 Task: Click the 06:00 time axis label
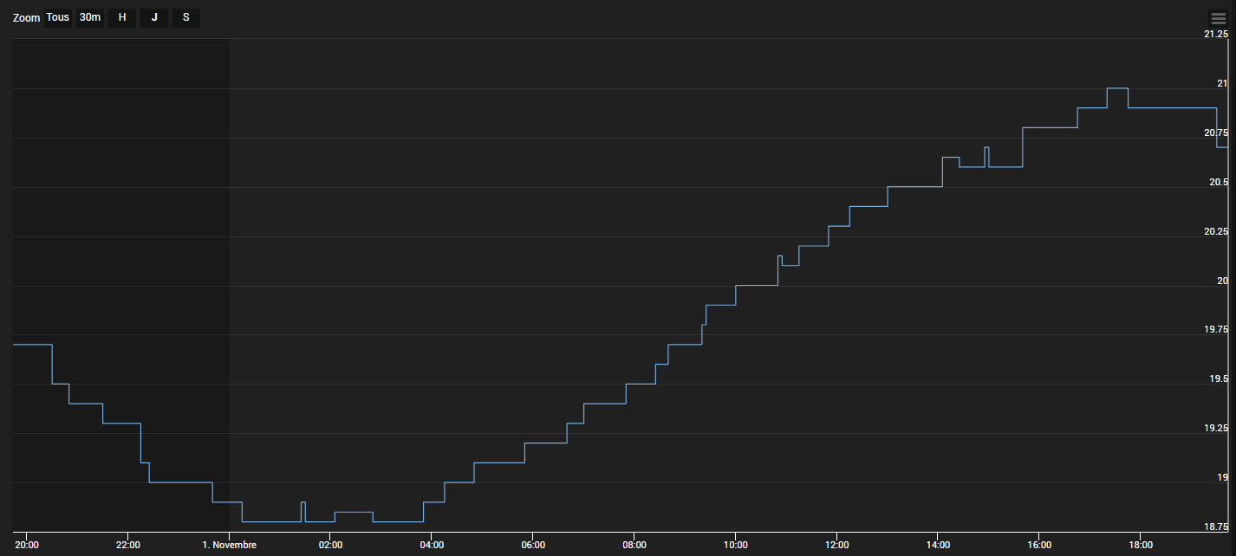(x=533, y=545)
